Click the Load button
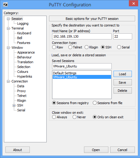Viewport: 140px width, 158px height. pos(123,74)
